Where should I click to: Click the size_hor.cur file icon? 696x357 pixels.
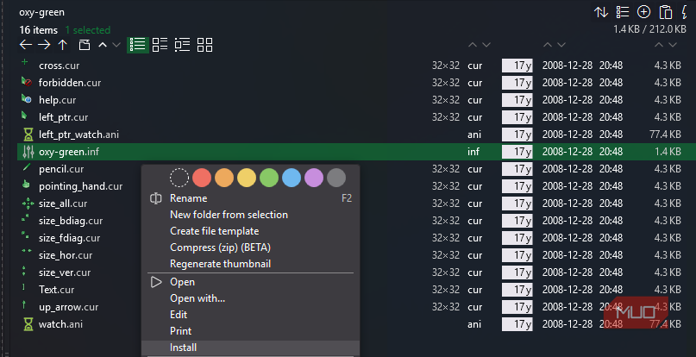click(x=27, y=251)
